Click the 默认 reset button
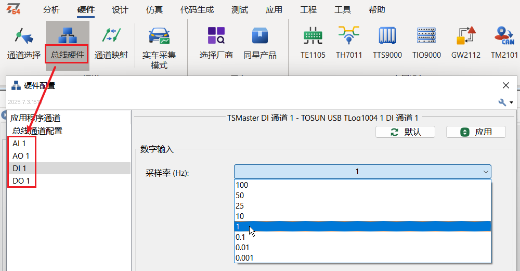The width and height of the screenshot is (520, 271). tap(405, 132)
